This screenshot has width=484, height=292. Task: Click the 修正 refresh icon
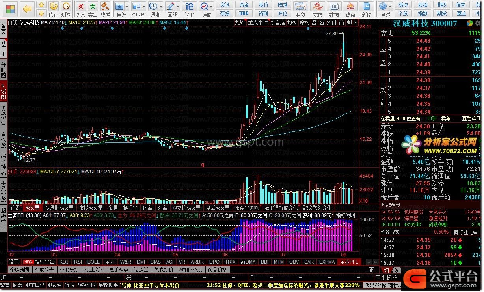tap(54, 6)
